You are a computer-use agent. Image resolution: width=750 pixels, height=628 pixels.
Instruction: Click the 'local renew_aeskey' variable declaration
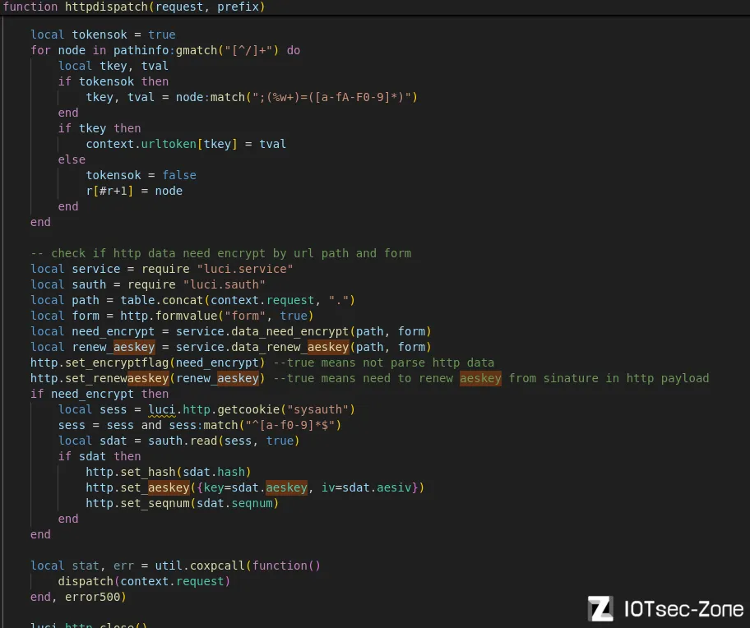point(93,348)
